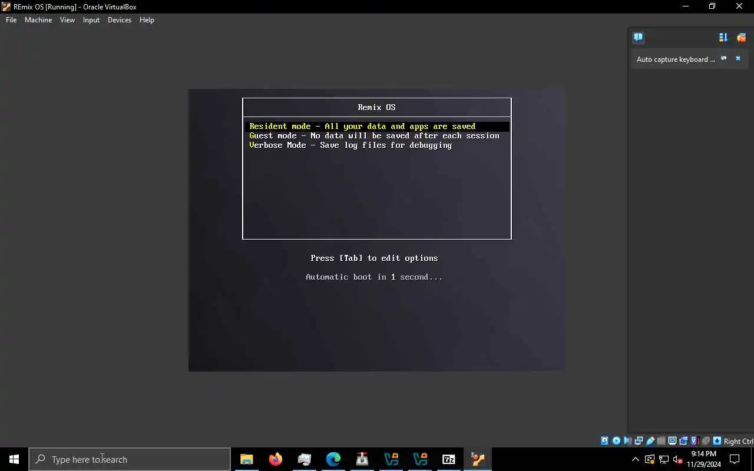Screen dimensions: 754x471
Task: Click the network tray icon
Action: 663,459
